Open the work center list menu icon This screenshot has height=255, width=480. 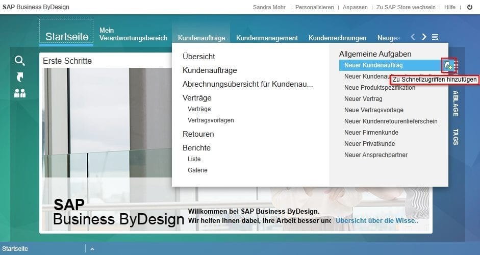[x=435, y=37]
